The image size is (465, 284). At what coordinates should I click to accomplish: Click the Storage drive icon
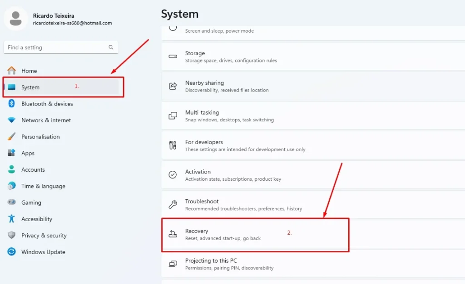click(x=173, y=57)
